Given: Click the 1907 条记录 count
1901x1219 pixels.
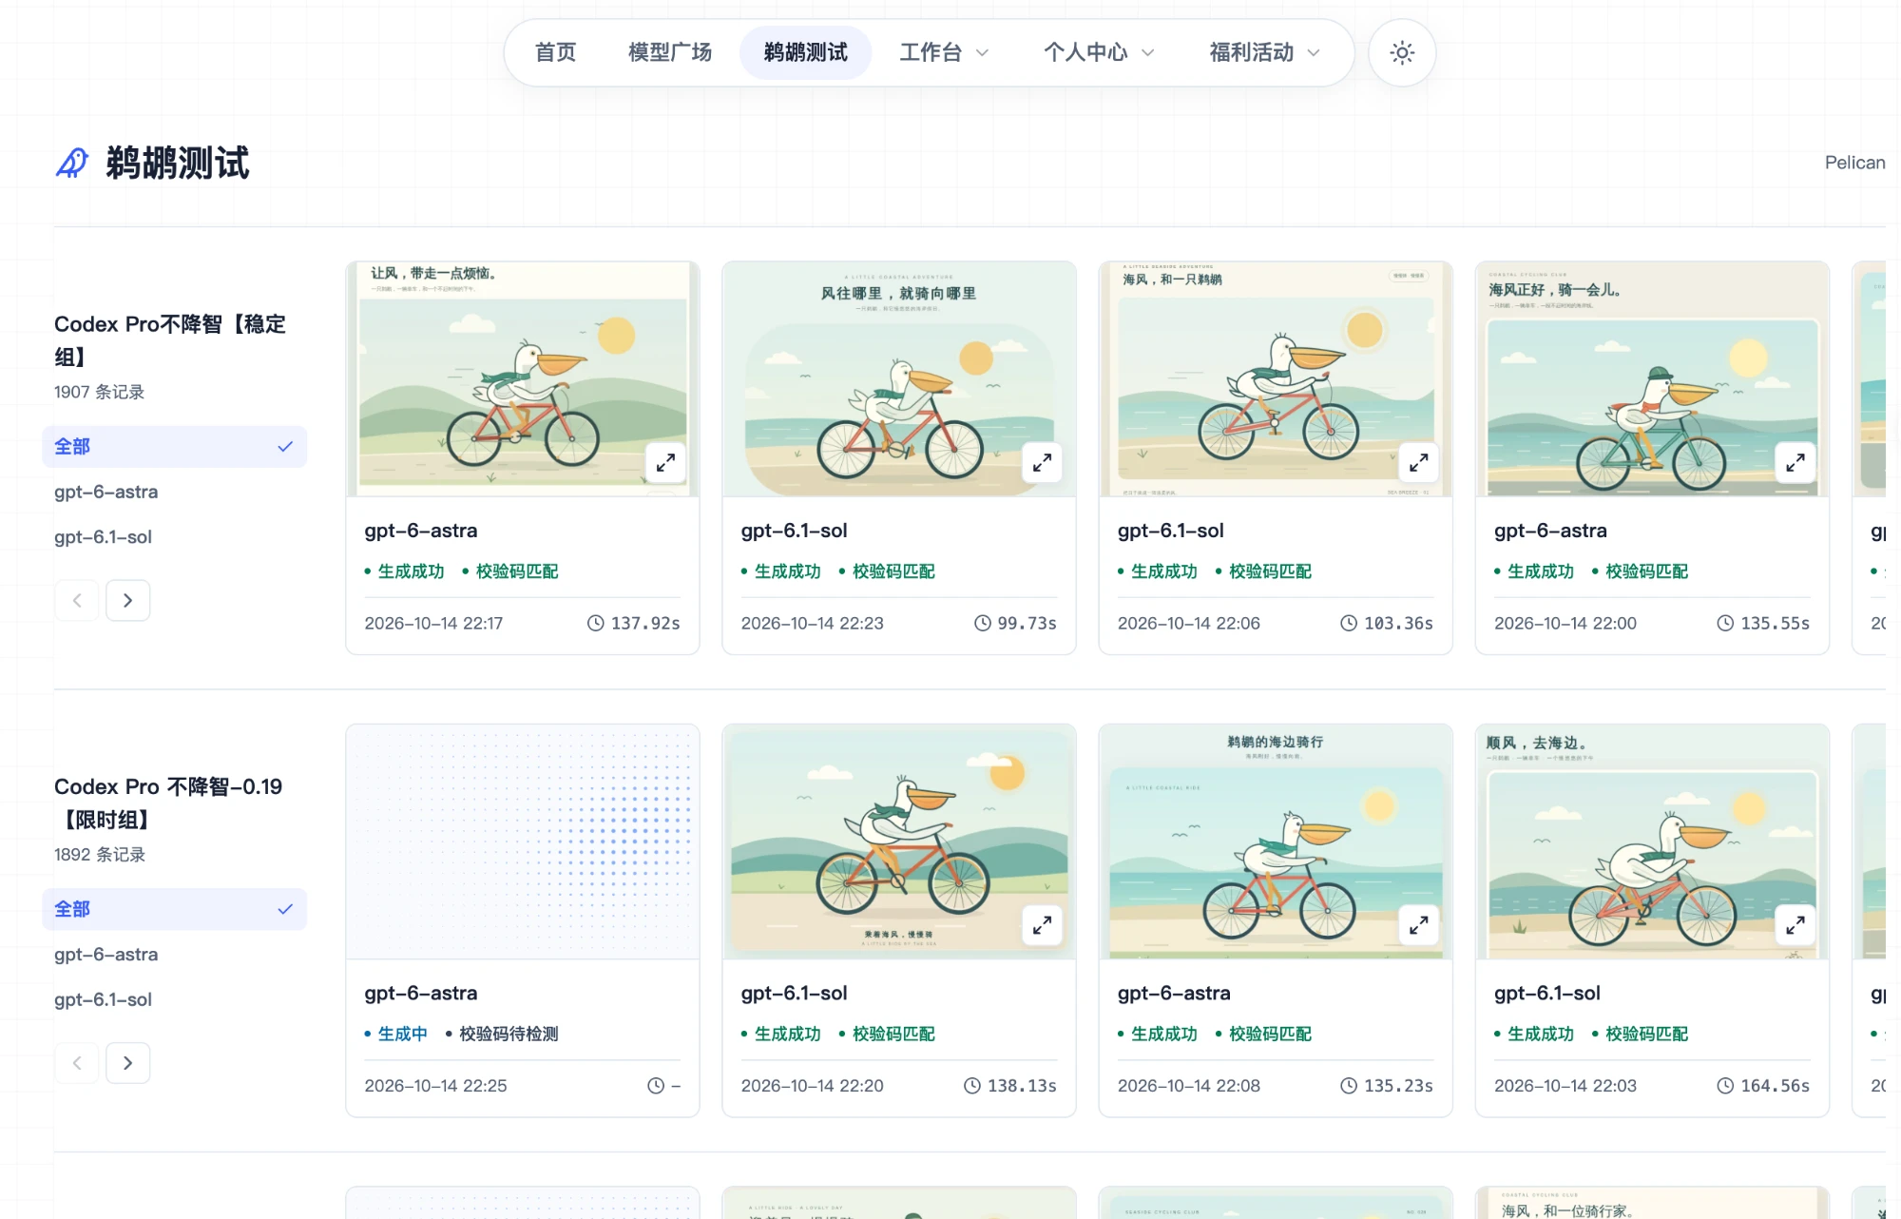Looking at the screenshot, I should point(99,392).
